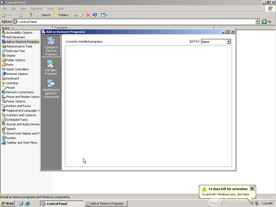276x207 pixels.
Task: Open Internet Options applet
Action: [x=15, y=74]
